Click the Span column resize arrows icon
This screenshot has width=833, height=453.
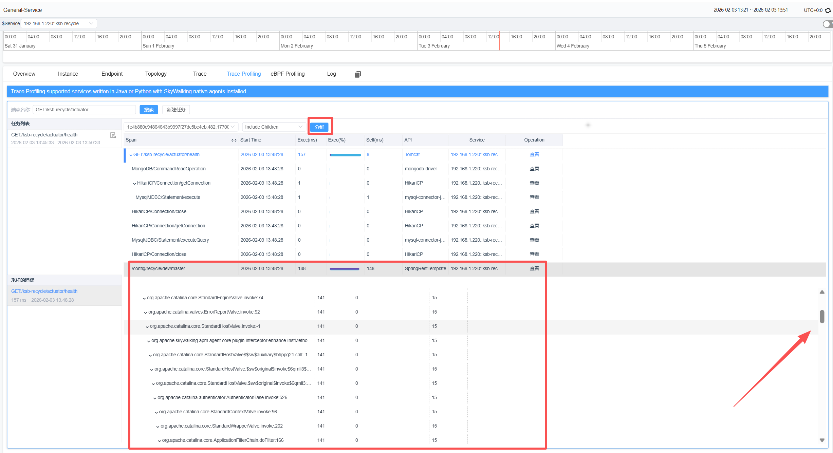point(234,140)
